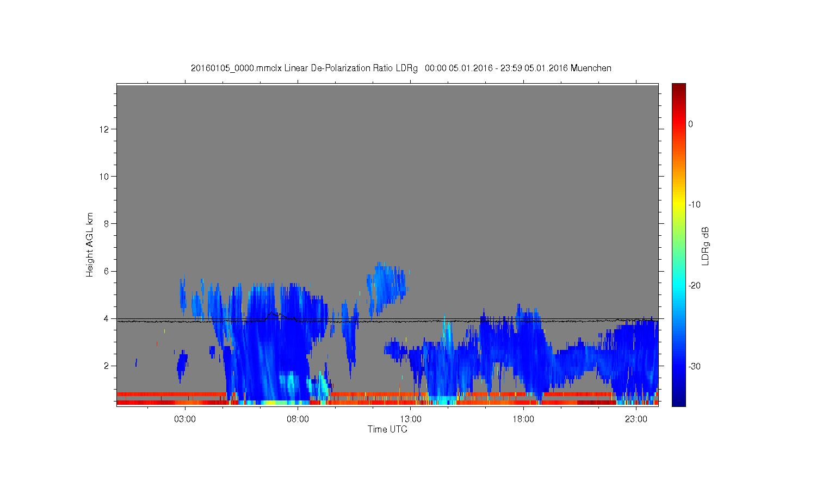Click the 23:00 time tick label

pos(636,419)
